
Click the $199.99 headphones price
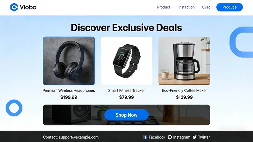coord(69,97)
